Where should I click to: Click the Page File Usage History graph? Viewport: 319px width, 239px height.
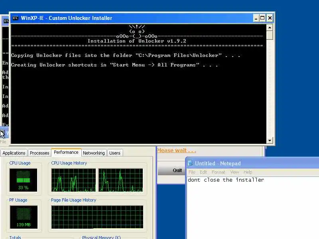[x=97, y=217]
